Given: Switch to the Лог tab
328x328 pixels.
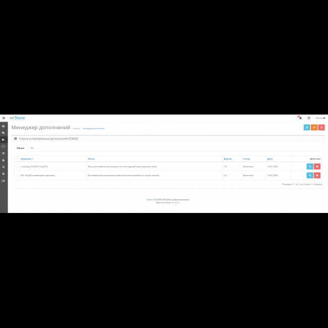Looking at the screenshot, I should click(x=32, y=148).
